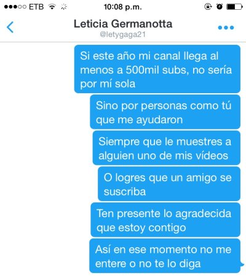Open the three-dot options menu
This screenshot has height=276, width=246.
tap(226, 28)
